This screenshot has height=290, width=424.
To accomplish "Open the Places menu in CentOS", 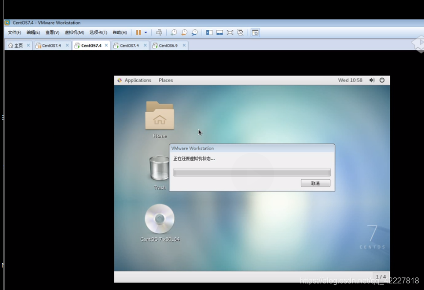I will (166, 80).
